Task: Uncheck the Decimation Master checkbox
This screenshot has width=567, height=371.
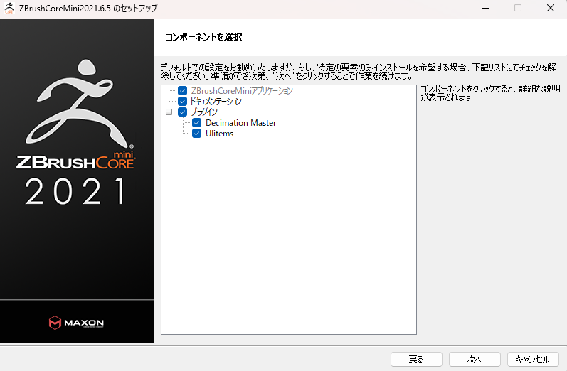Action: [x=197, y=123]
